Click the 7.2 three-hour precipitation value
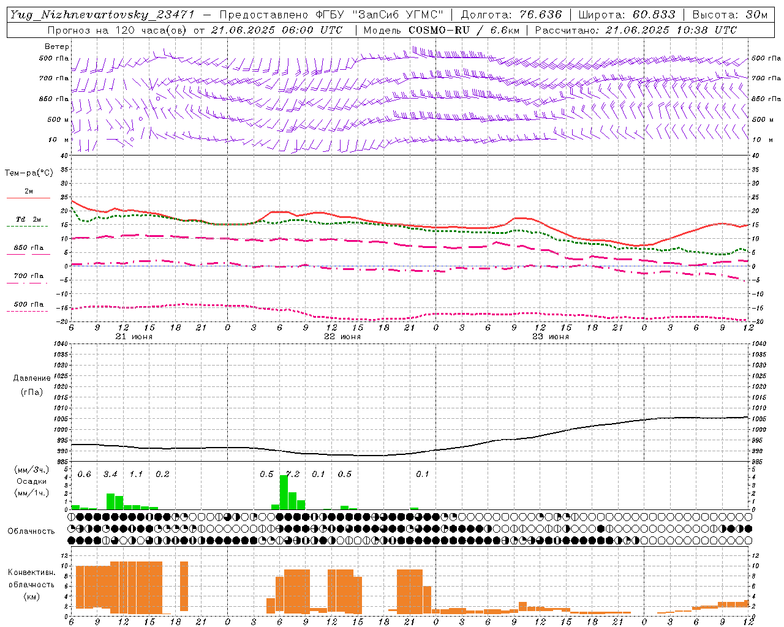Image resolution: width=784 pixels, height=627 pixels. (x=293, y=475)
